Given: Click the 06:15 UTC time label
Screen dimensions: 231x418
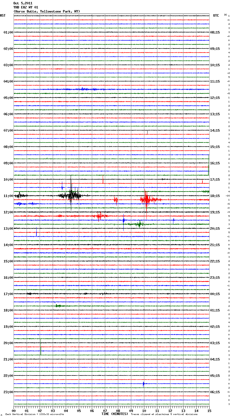Looking at the screenshot, I should click(215, 392).
